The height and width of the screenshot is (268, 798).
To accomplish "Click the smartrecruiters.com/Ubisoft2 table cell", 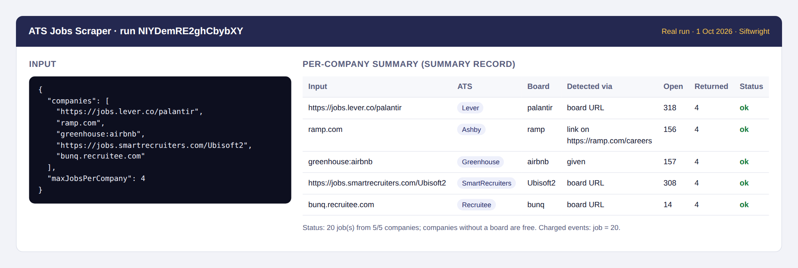I will tap(377, 183).
